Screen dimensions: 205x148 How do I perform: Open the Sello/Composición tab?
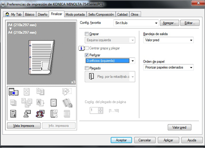pos(101,14)
